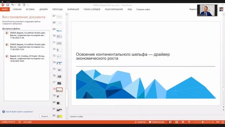Switch to the ГЛАВНАЯ ribbon tab
Image resolution: width=225 pixels, height=127 pixels.
pos(17,9)
